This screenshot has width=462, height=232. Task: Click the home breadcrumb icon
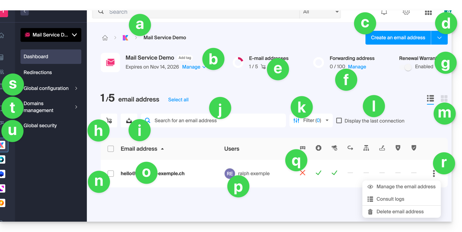(105, 38)
